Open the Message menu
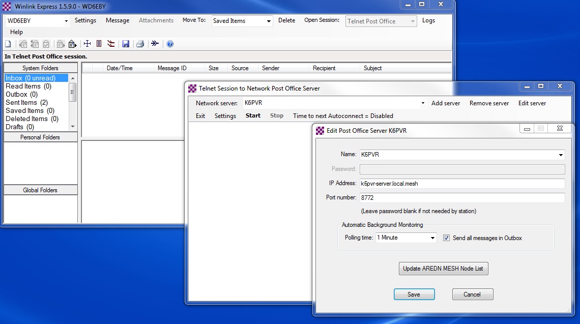Image resolution: width=580 pixels, height=324 pixels. click(118, 20)
